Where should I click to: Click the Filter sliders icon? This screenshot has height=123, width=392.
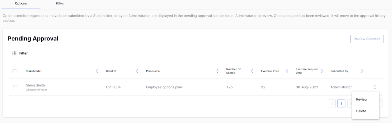14,53
